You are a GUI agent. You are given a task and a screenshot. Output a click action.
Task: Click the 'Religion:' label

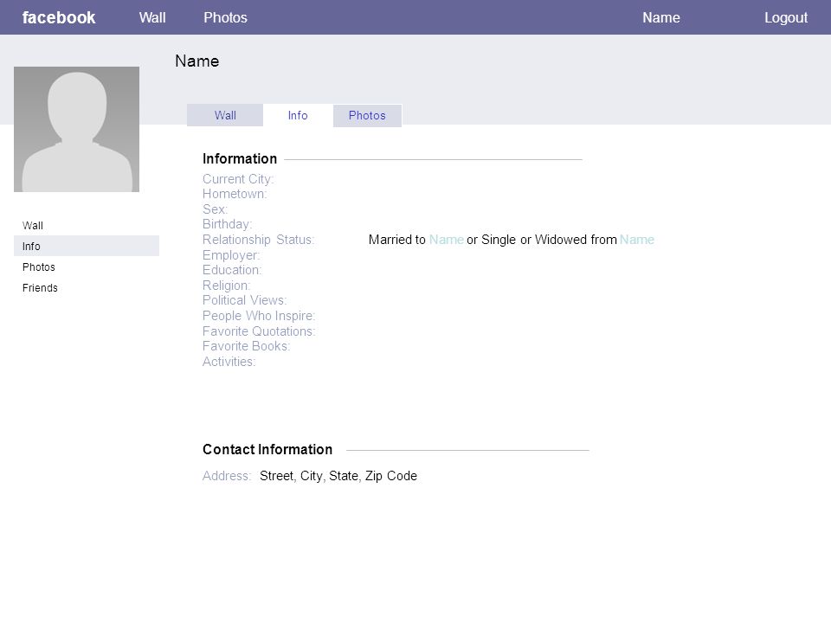[x=226, y=285]
